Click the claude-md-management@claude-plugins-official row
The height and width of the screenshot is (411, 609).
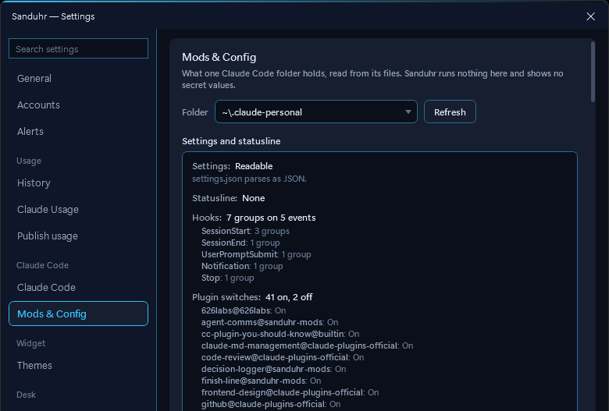(x=307, y=345)
